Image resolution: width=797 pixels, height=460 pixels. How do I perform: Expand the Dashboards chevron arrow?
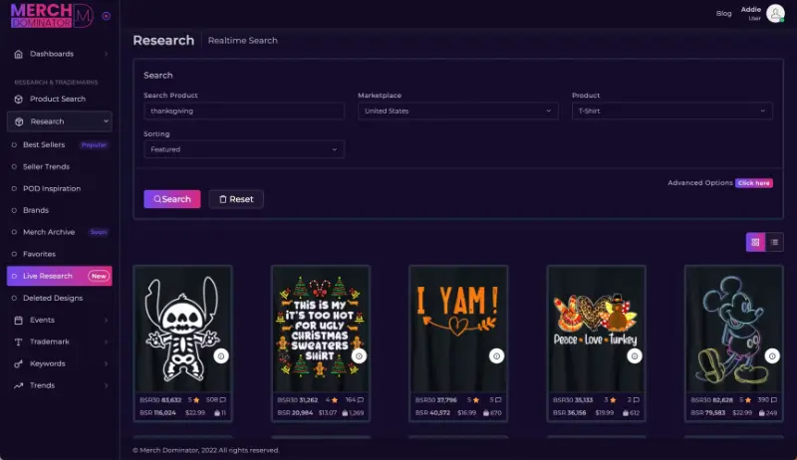coord(106,54)
